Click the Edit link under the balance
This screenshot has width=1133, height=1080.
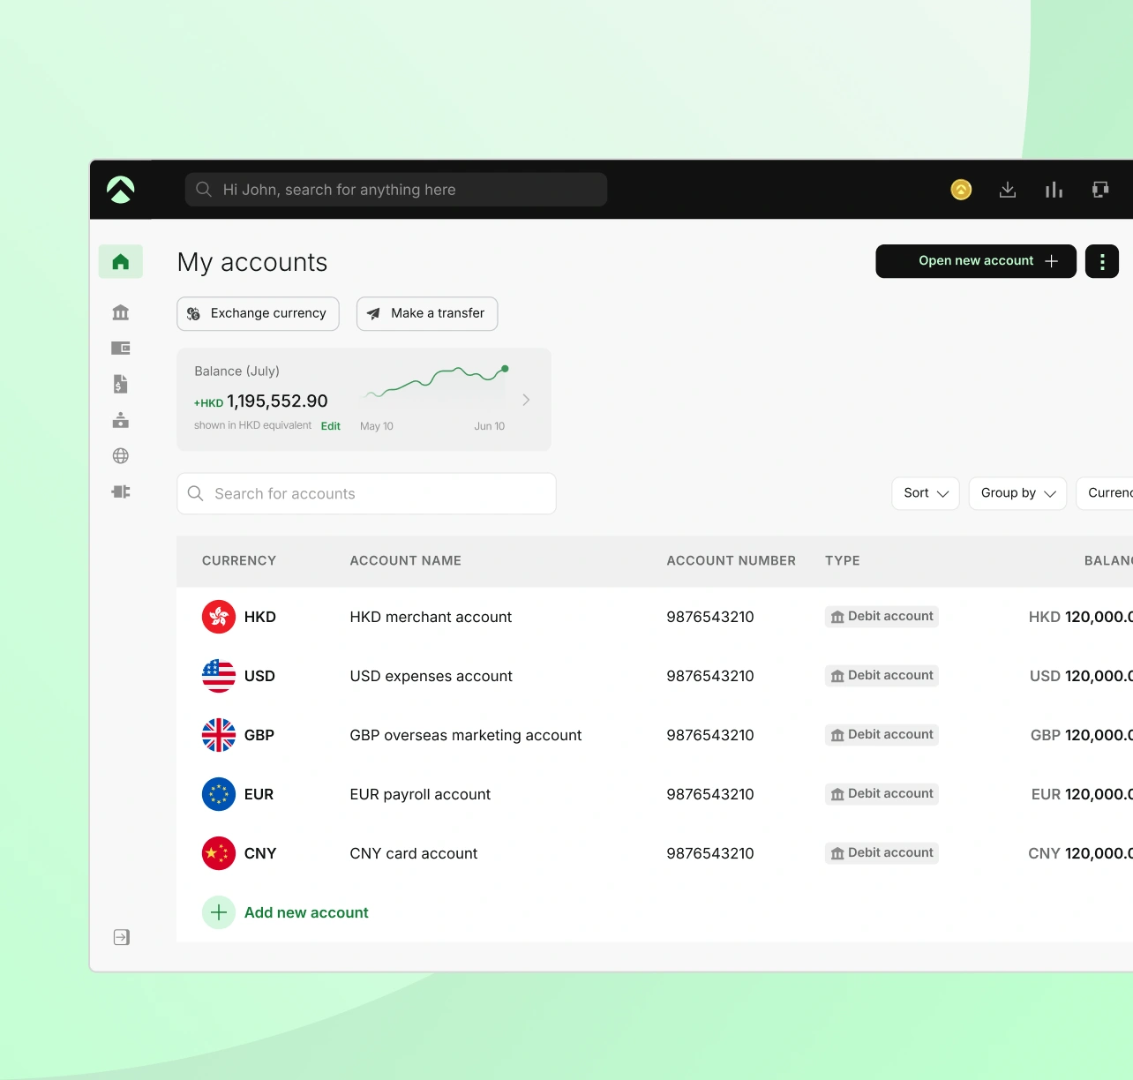(x=331, y=426)
